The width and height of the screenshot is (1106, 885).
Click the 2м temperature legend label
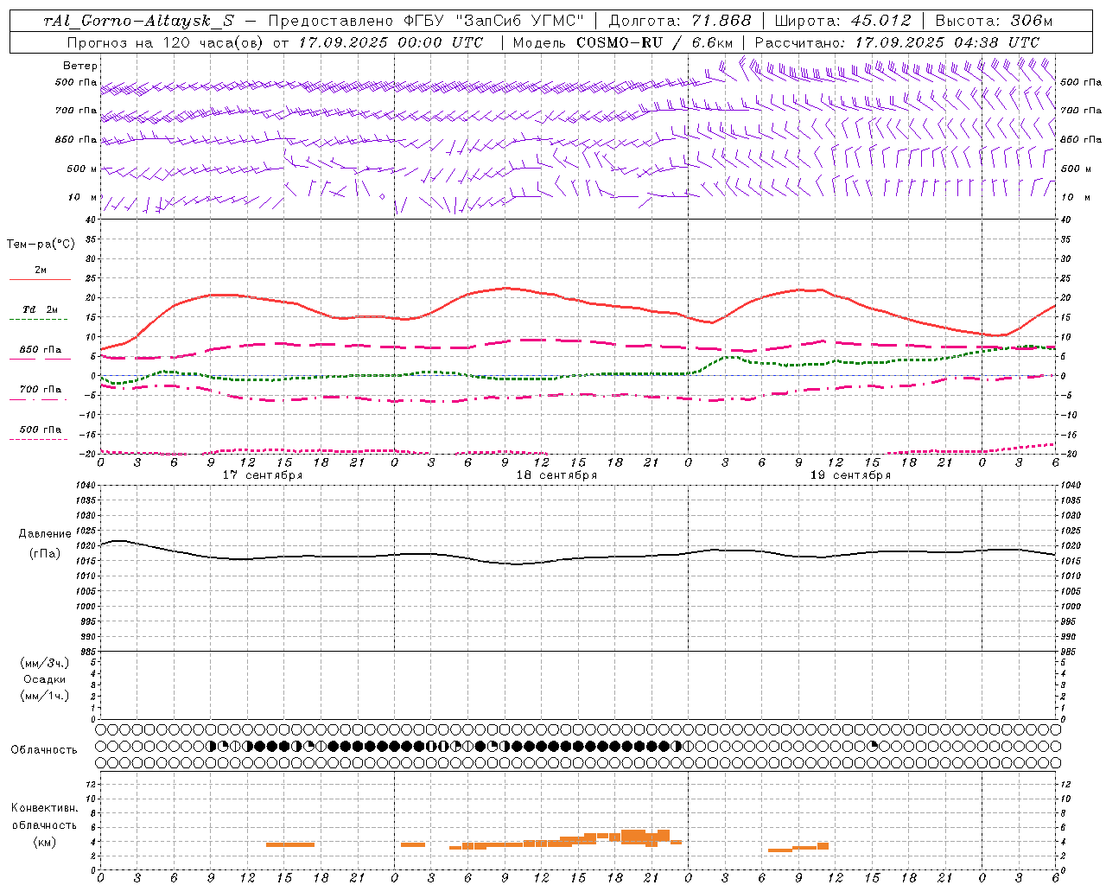(41, 271)
